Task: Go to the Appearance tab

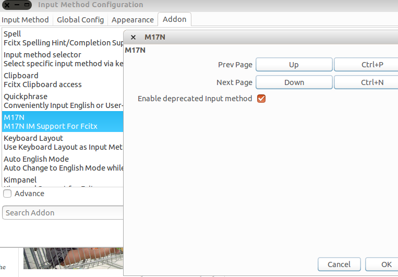Action: [132, 19]
